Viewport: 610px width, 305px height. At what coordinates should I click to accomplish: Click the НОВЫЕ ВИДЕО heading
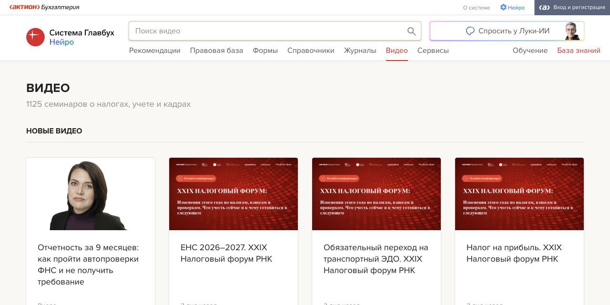54,131
